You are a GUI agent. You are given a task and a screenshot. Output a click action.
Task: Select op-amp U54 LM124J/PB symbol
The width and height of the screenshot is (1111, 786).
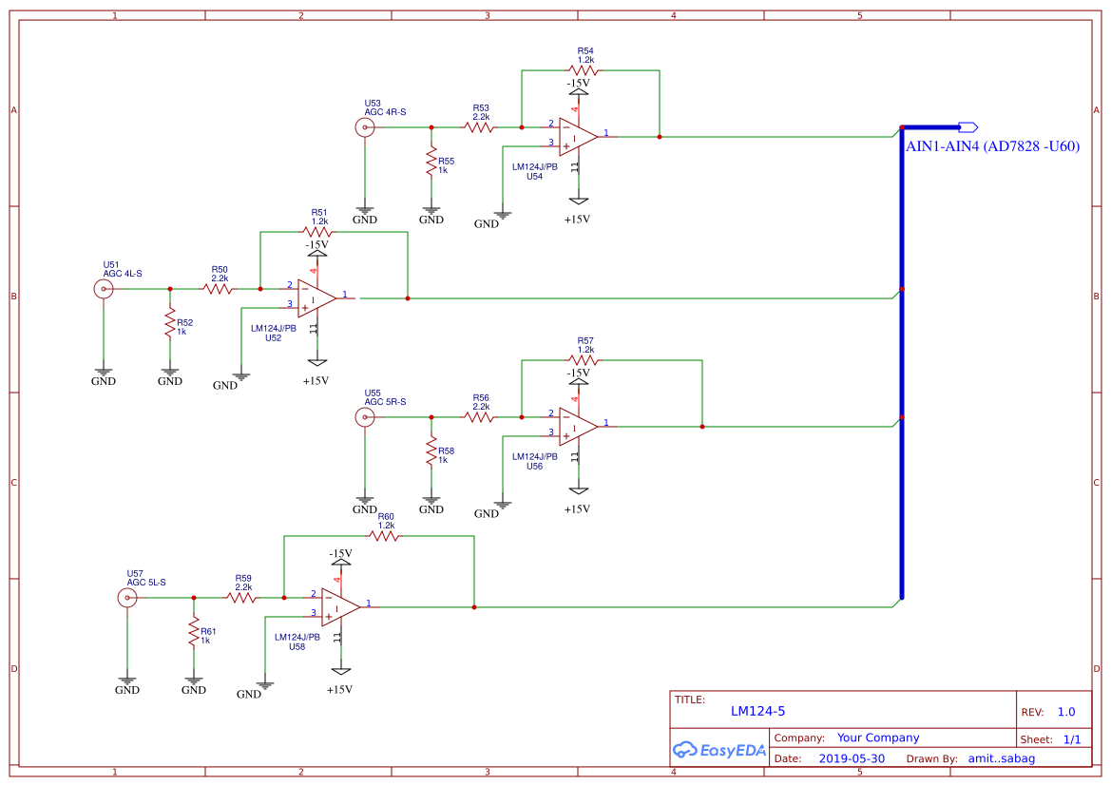[x=575, y=135]
